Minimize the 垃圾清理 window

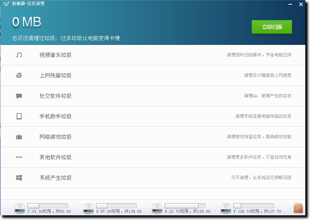(290, 4)
